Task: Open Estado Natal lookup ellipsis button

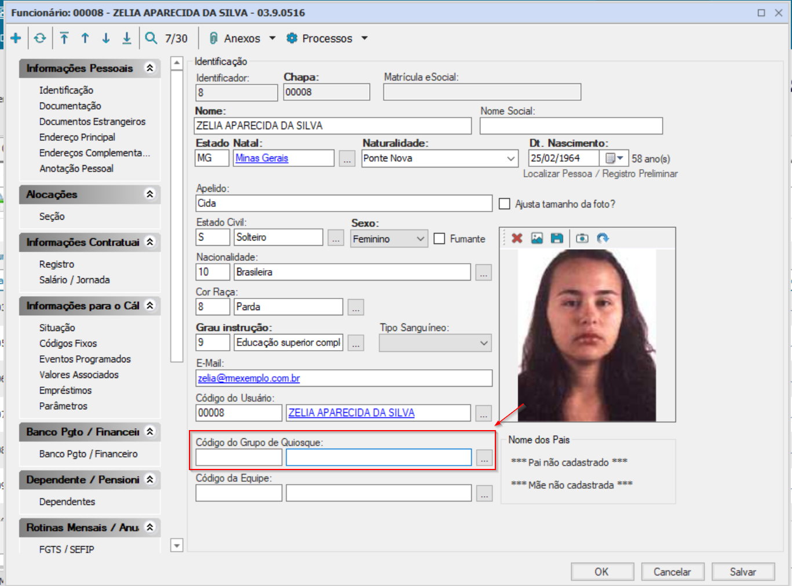Action: pyautogui.click(x=347, y=158)
